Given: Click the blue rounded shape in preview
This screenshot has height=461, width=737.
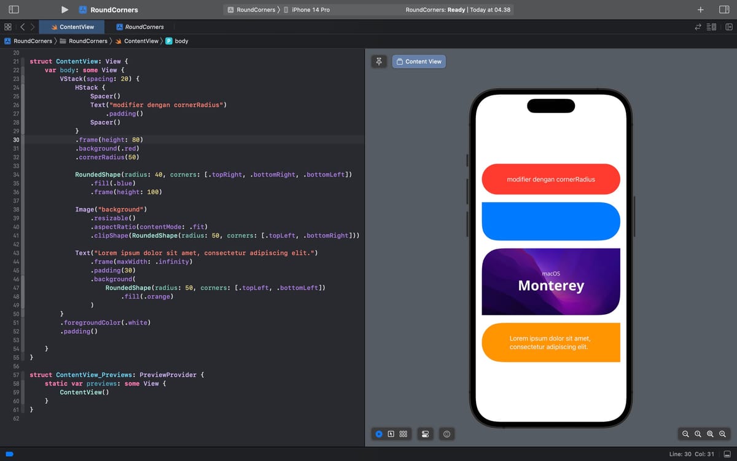Looking at the screenshot, I should point(551,221).
